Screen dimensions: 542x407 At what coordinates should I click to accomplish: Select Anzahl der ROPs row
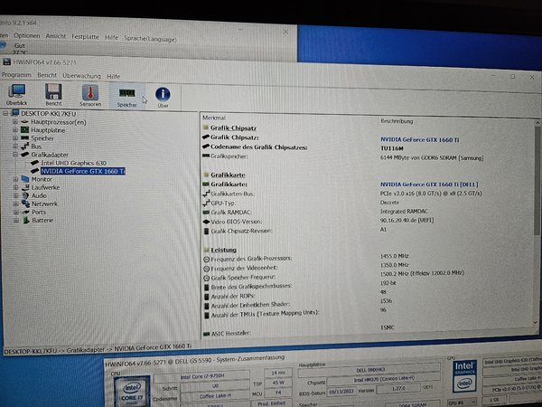pos(294,295)
